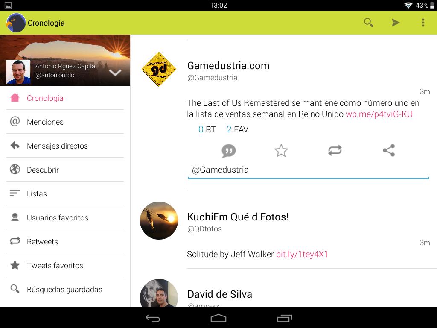Open Antonio Rguez.Capita profile photo
This screenshot has width=437, height=328.
(x=18, y=72)
